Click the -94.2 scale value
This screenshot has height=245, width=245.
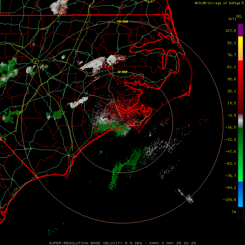point(231,188)
